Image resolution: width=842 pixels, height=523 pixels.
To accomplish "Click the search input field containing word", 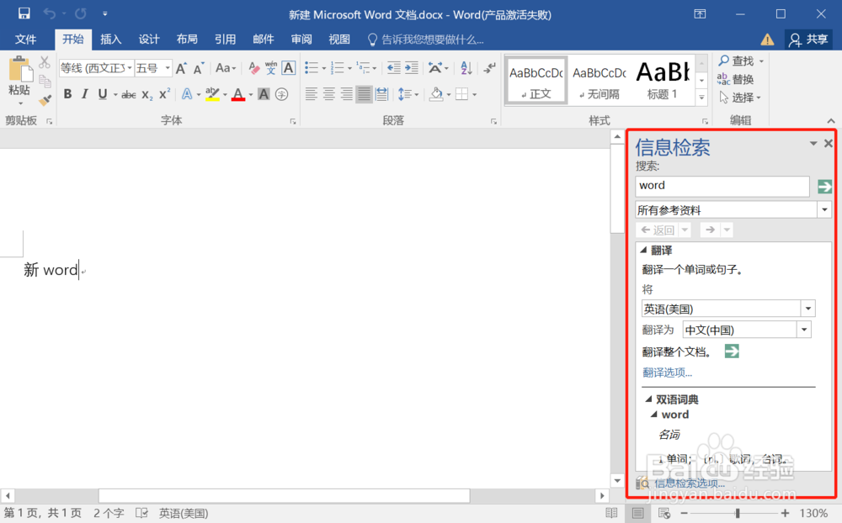I will (722, 186).
